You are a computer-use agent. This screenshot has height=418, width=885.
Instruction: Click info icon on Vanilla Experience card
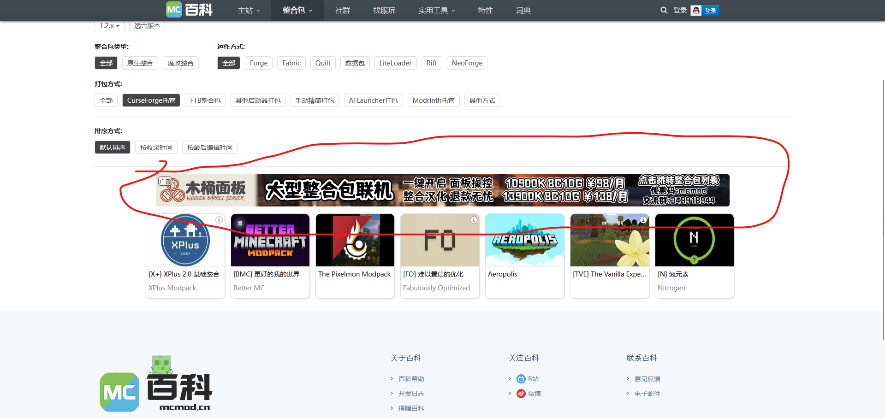643,220
